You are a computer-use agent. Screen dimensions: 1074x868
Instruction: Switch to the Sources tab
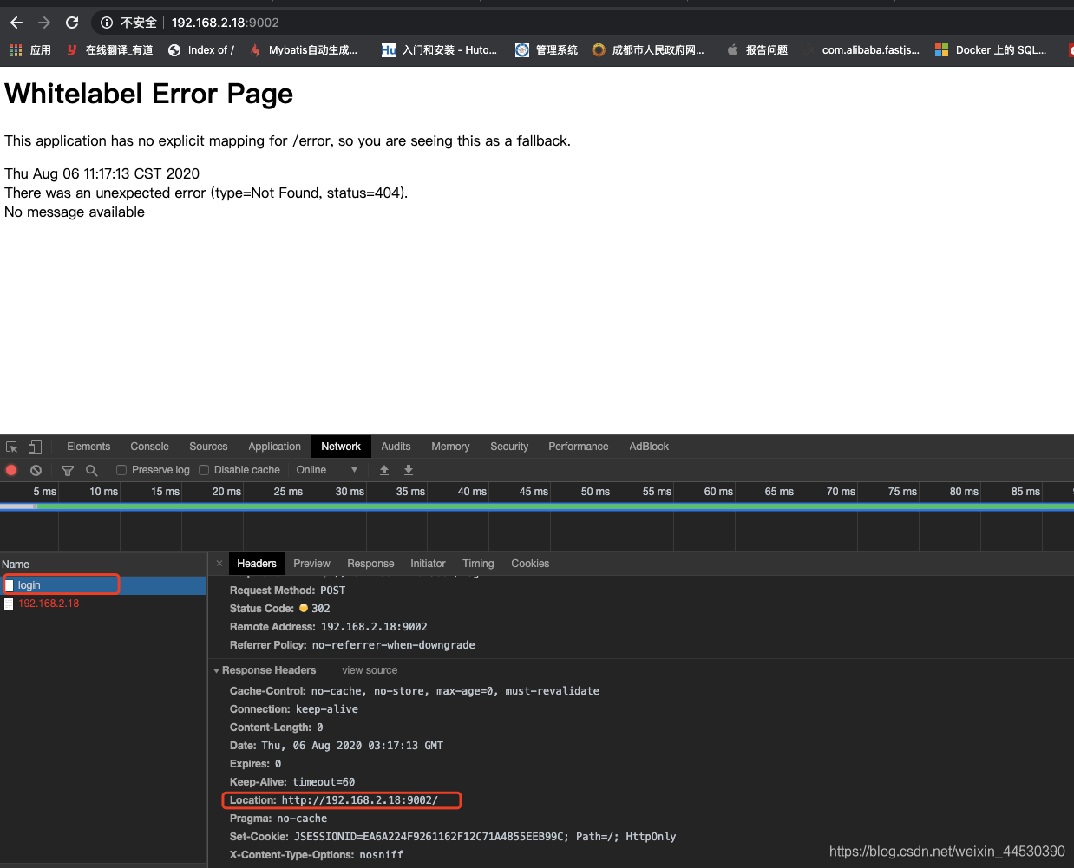(208, 447)
